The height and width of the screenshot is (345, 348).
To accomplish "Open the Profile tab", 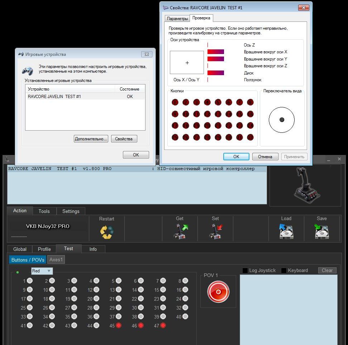I will (x=44, y=249).
